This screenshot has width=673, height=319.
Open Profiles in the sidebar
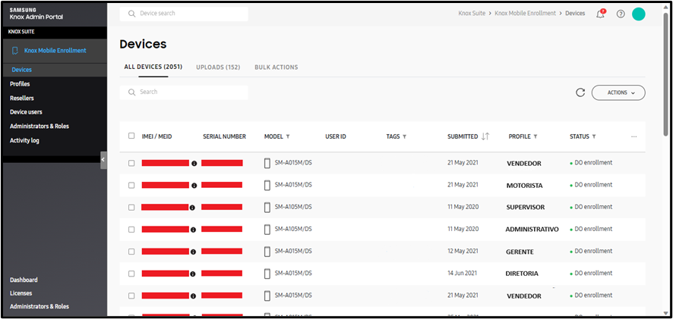tap(20, 84)
